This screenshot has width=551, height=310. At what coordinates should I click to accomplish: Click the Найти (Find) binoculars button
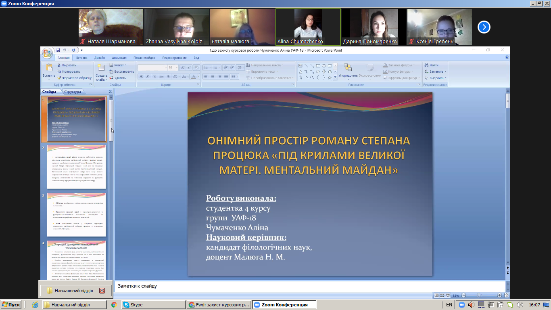[431, 65]
